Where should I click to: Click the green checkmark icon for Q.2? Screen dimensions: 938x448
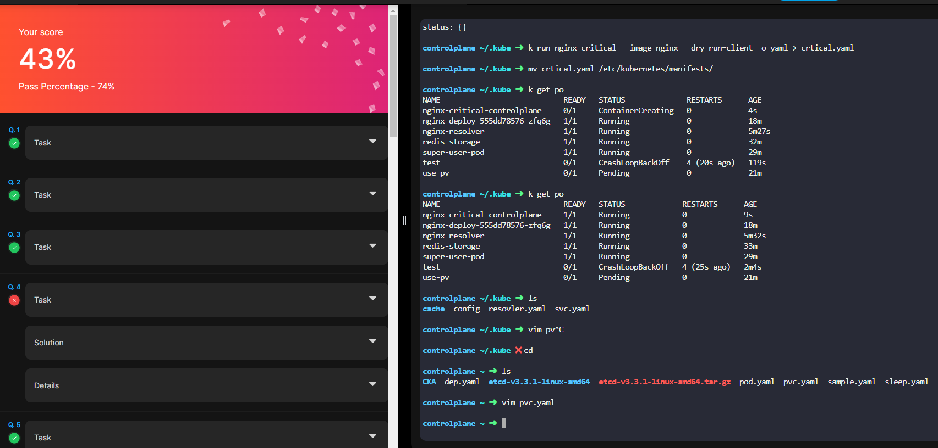tap(14, 195)
